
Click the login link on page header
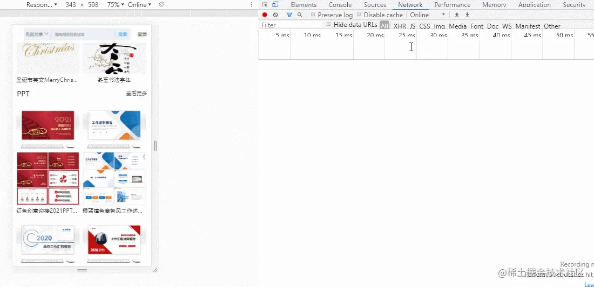(x=142, y=34)
